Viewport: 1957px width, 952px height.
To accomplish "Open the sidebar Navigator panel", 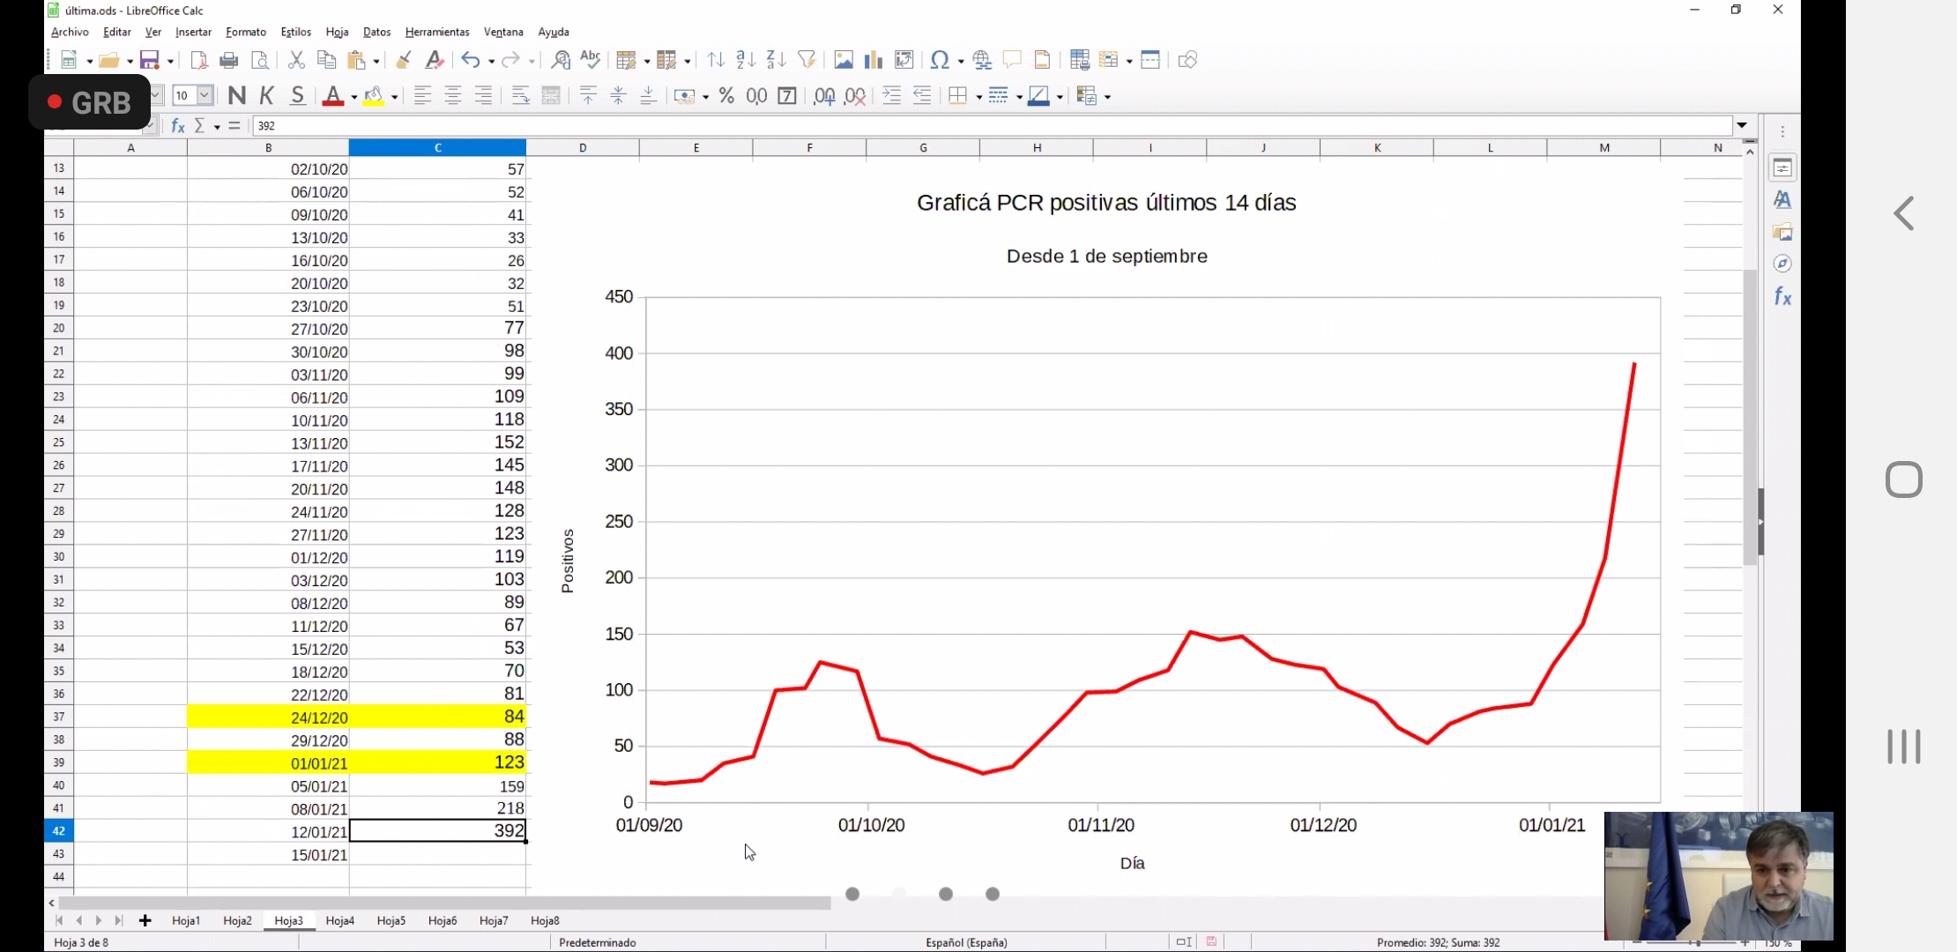I will coord(1782,264).
